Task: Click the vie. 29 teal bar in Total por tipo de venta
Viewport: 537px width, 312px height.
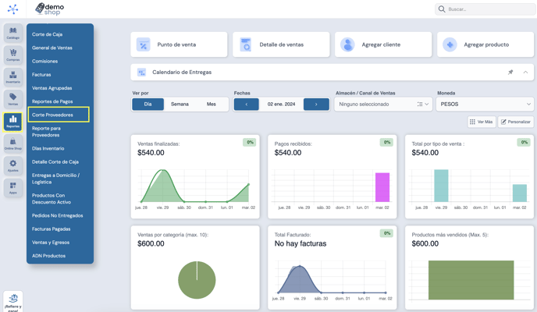Action: click(441, 186)
